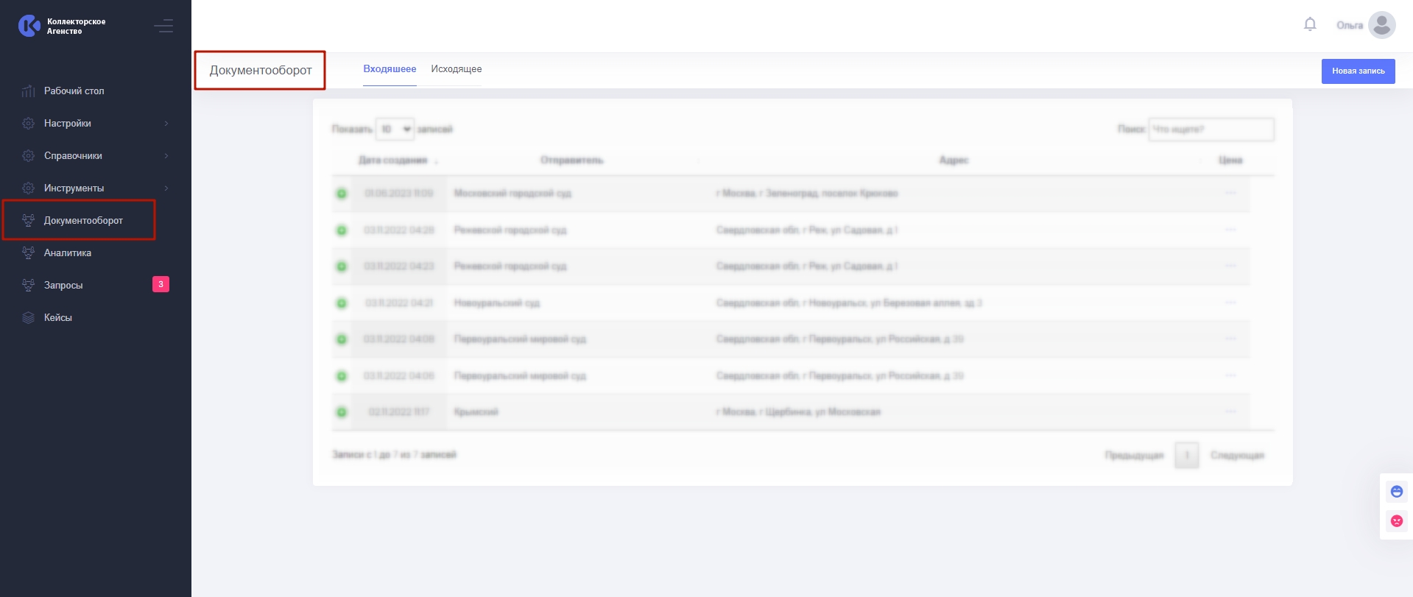Click the green status dot in first row

(342, 194)
